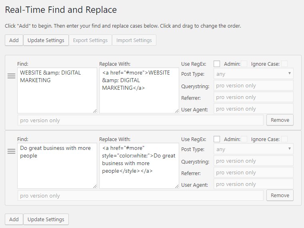Focus the first rule's Find text area

click(x=57, y=90)
